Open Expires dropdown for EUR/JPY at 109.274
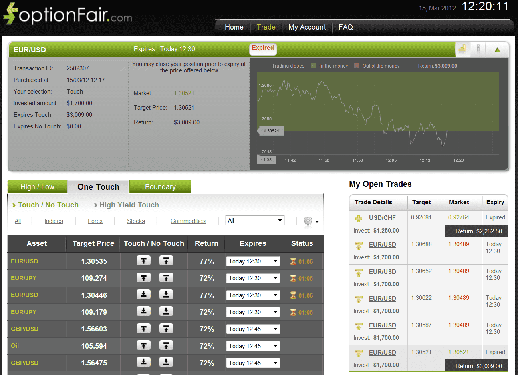The height and width of the screenshot is (375, 518). pos(253,278)
